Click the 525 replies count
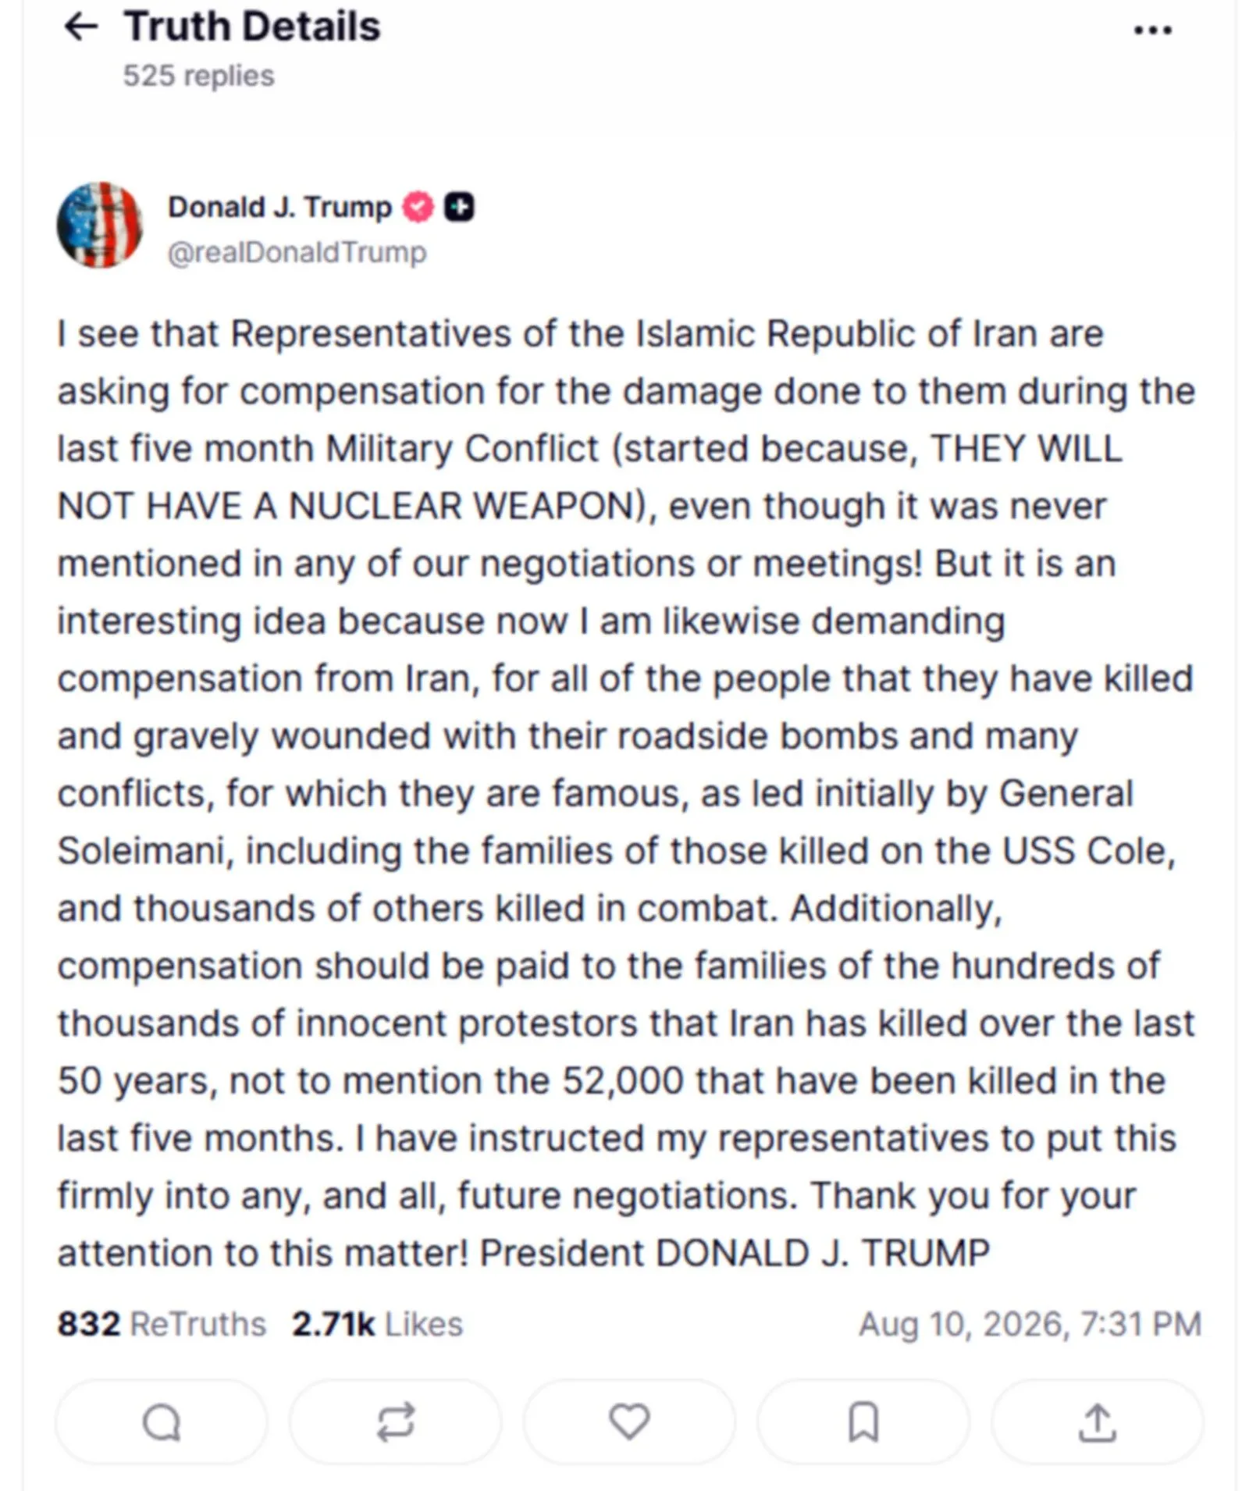1249x1491 pixels. (199, 76)
